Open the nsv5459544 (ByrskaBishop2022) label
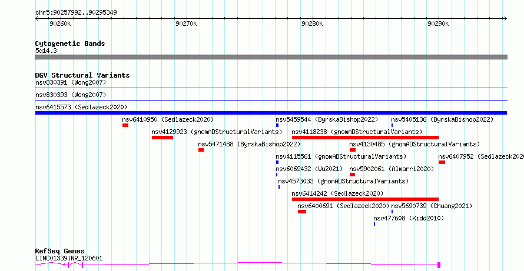 [327, 119]
